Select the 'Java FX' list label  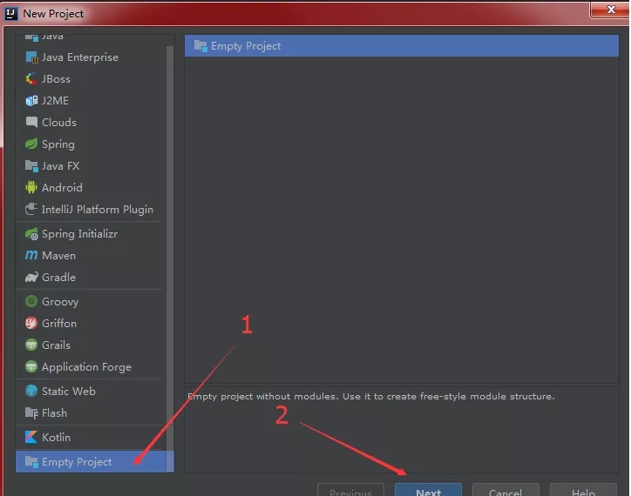point(61,165)
